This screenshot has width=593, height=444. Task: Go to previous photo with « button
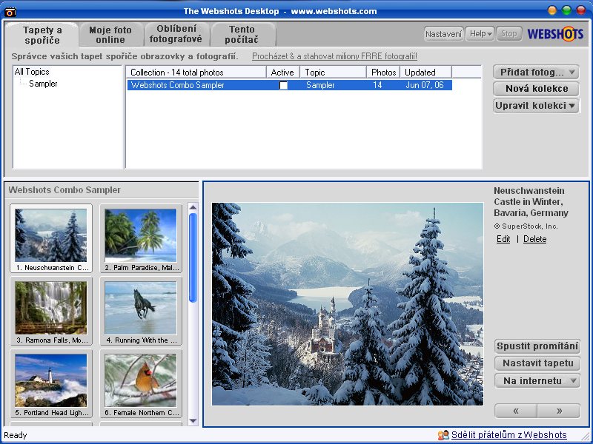516,411
